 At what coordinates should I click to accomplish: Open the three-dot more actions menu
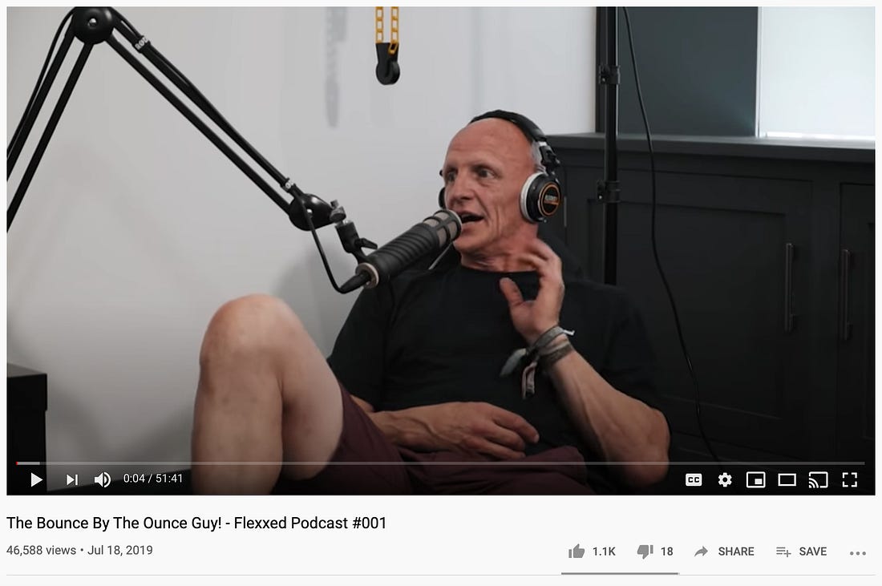coord(858,553)
